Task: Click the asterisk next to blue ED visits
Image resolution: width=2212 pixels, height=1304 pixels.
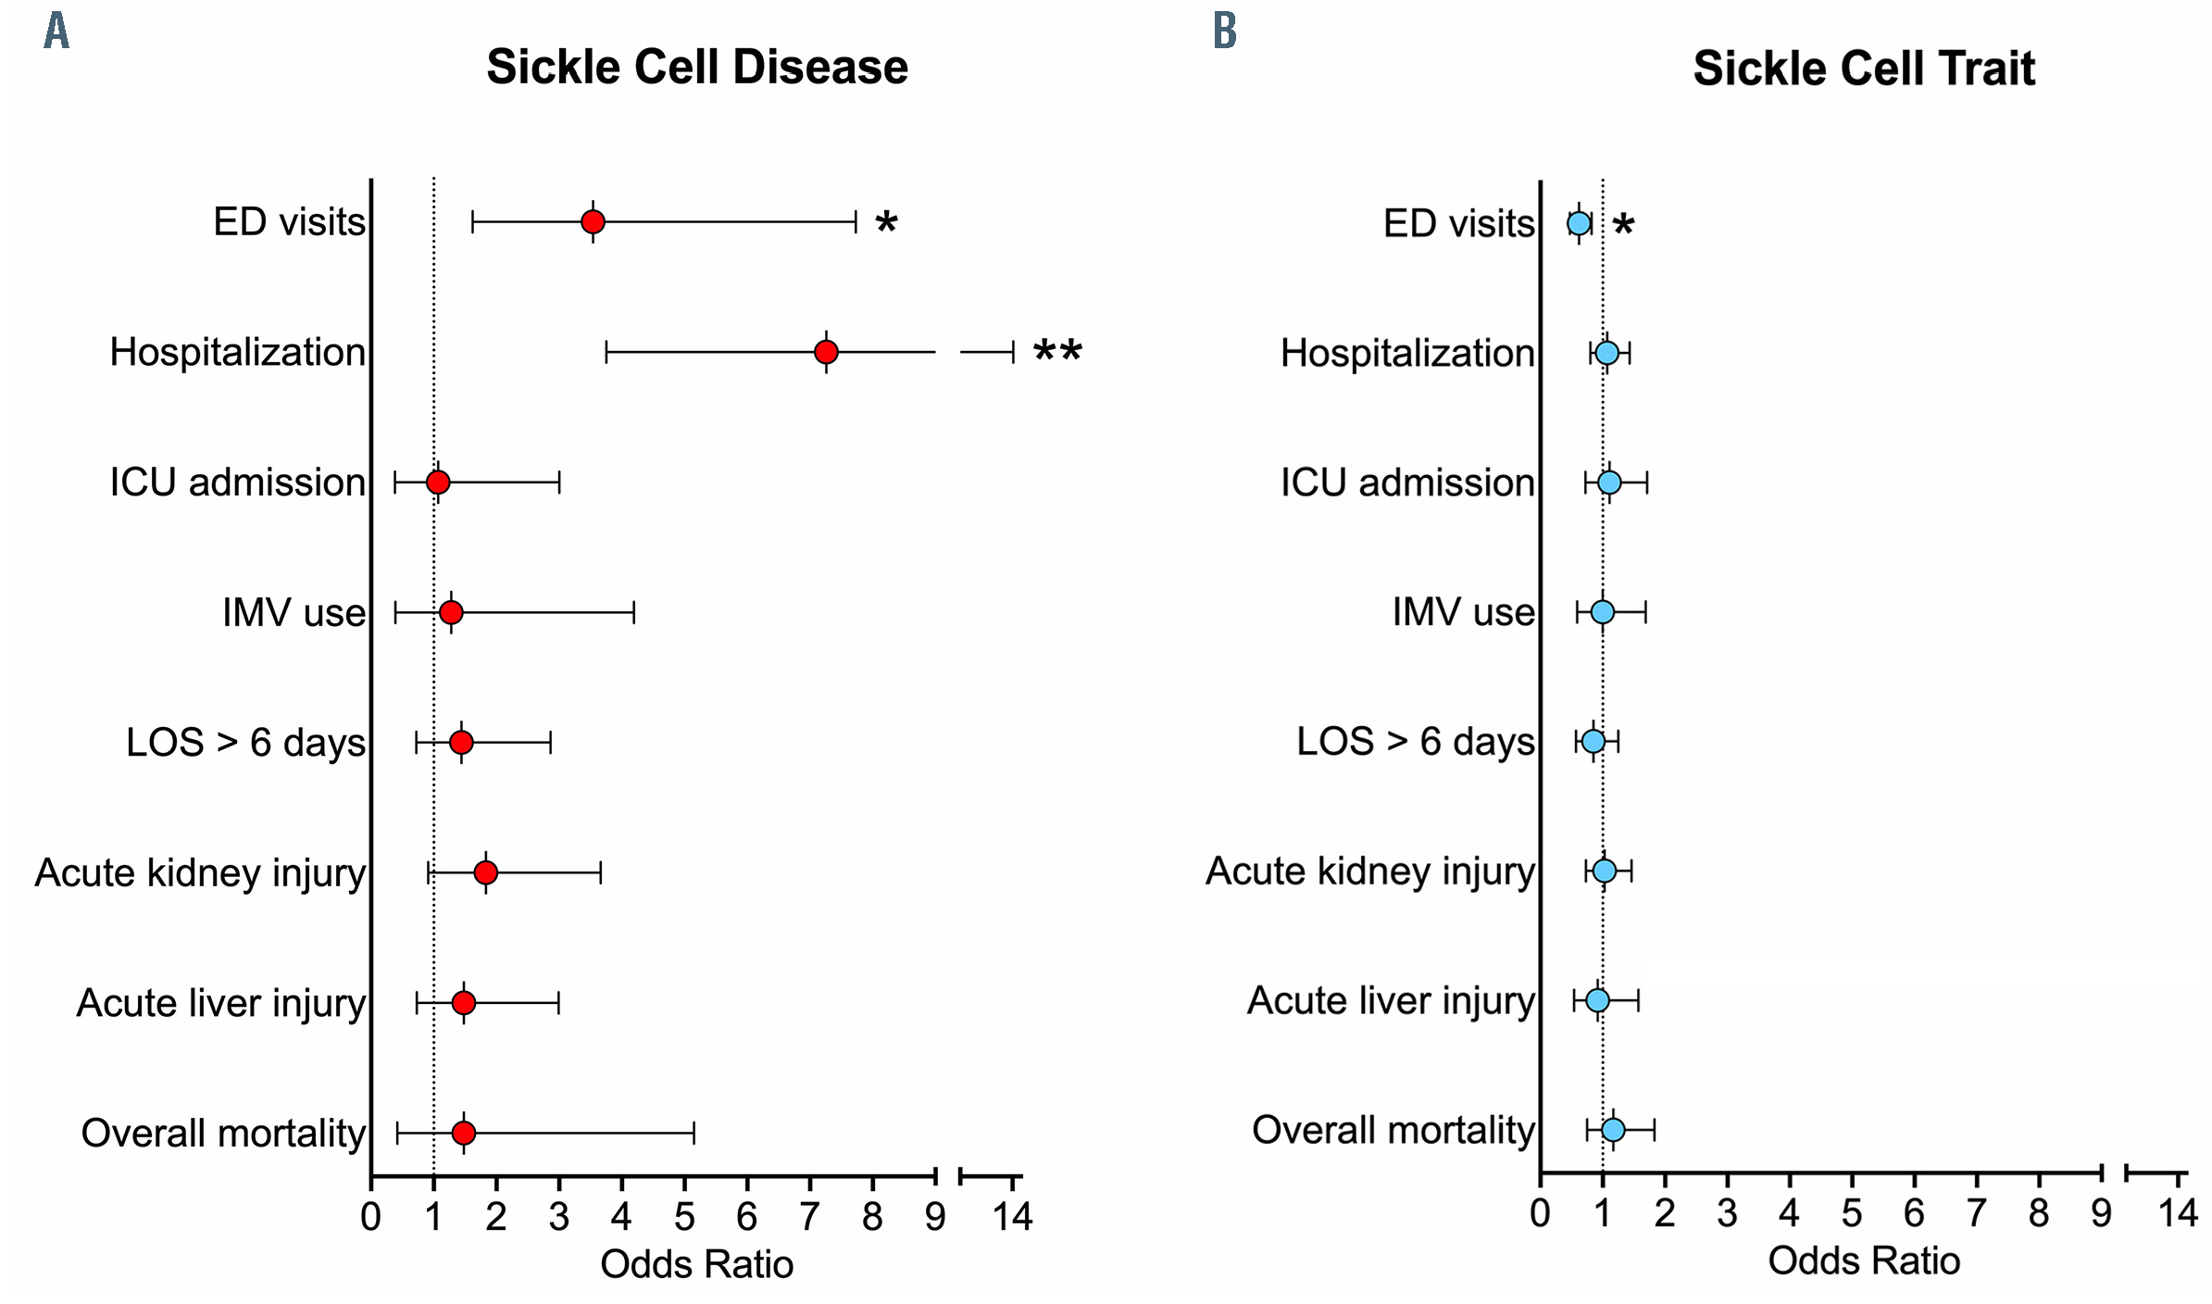Action: (1623, 225)
